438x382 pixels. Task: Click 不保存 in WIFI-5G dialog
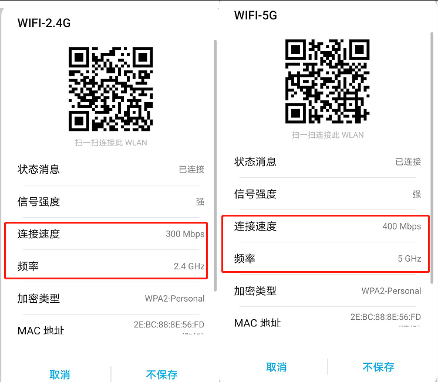point(379,367)
